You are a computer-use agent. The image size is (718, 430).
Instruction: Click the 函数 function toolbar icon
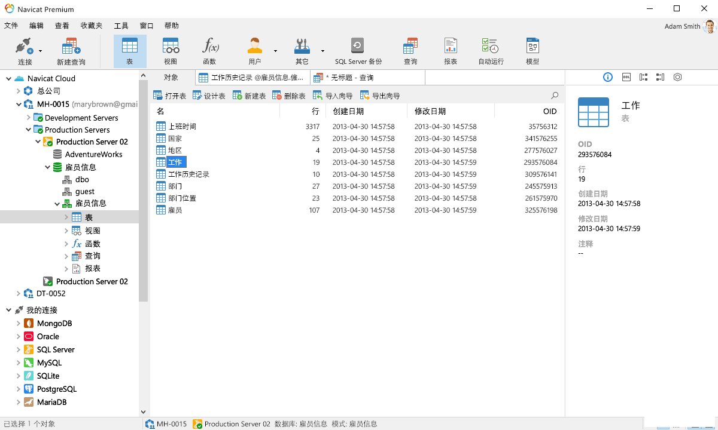pos(209,50)
